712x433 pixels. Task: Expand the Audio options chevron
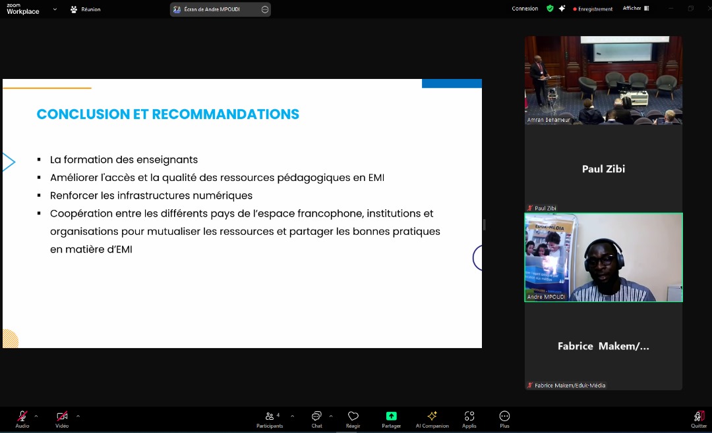pos(37,416)
